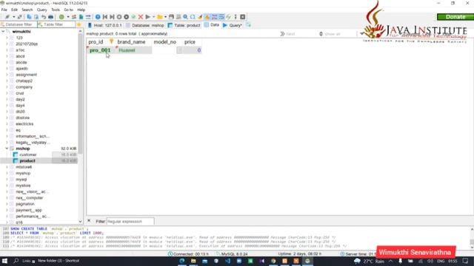474x266 pixels.
Task: Click the blue help icon
Action: (x=98, y=17)
